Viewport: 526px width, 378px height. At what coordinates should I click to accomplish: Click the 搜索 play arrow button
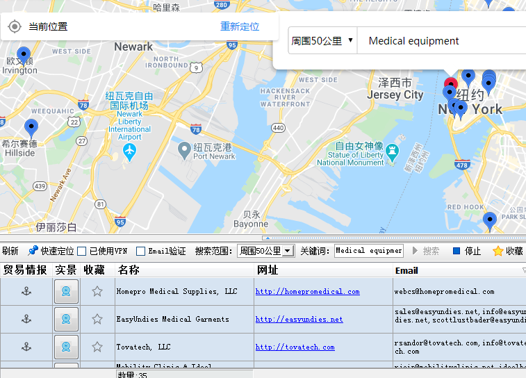[416, 251]
